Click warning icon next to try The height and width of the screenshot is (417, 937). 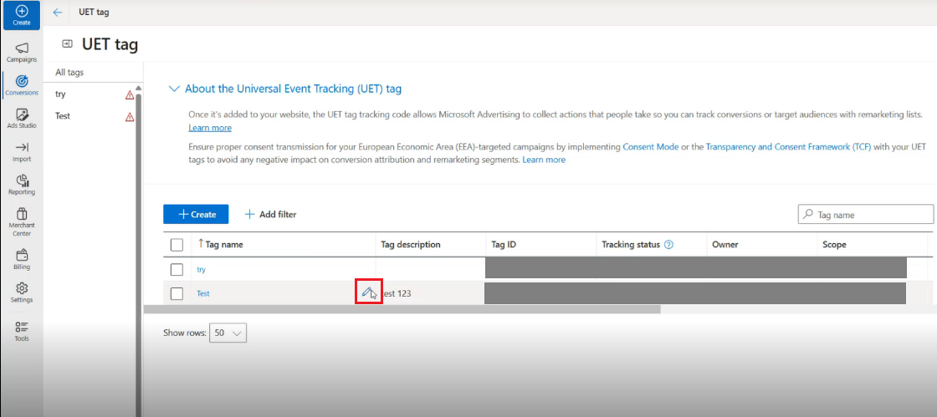click(x=130, y=94)
